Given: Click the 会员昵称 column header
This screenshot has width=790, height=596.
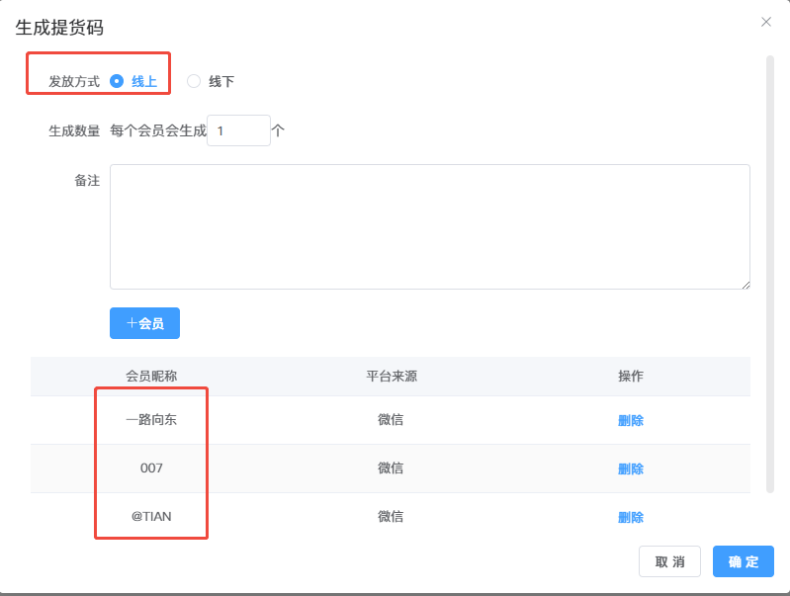Looking at the screenshot, I should pos(151,376).
